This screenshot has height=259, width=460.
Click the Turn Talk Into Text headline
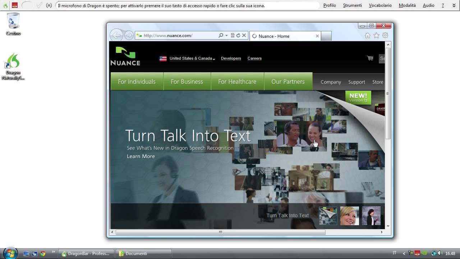188,136
